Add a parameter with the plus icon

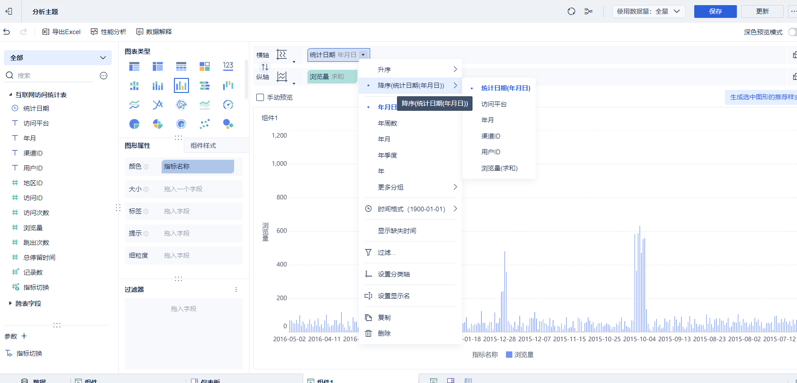click(x=24, y=336)
